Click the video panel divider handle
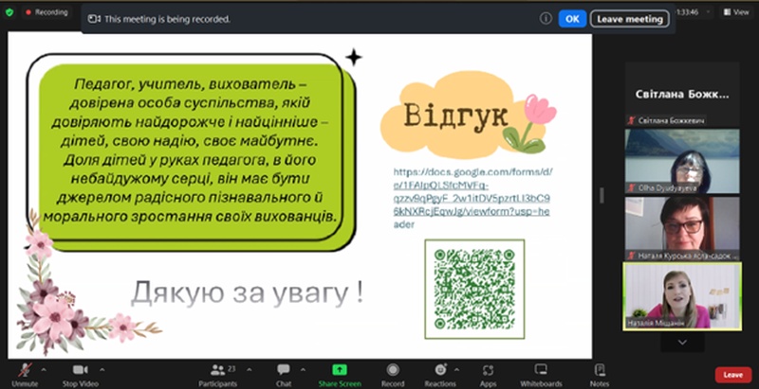This screenshot has height=389, width=759. click(602, 196)
